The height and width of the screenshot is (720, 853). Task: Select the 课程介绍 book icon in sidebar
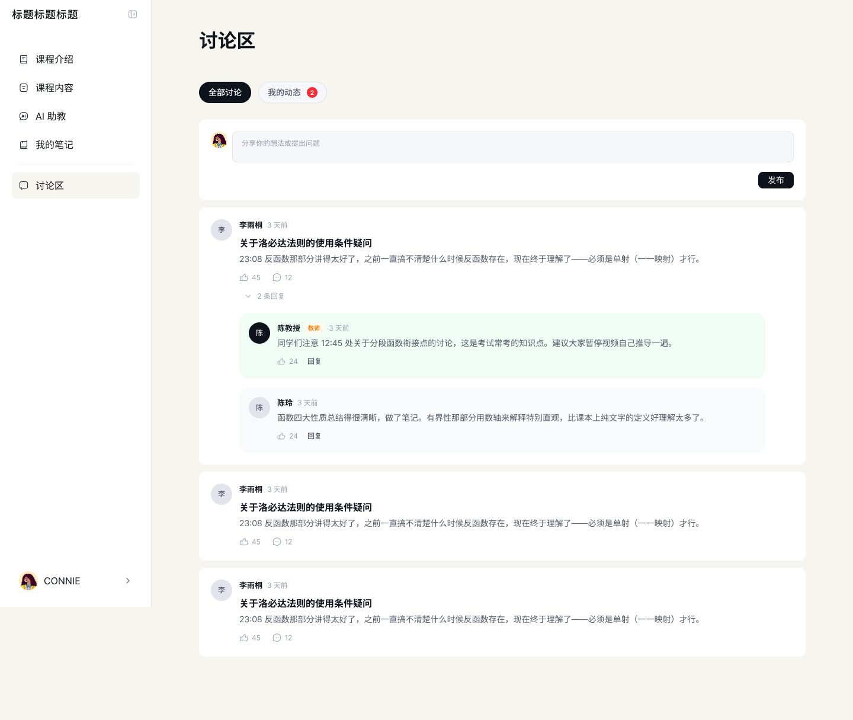pos(23,59)
